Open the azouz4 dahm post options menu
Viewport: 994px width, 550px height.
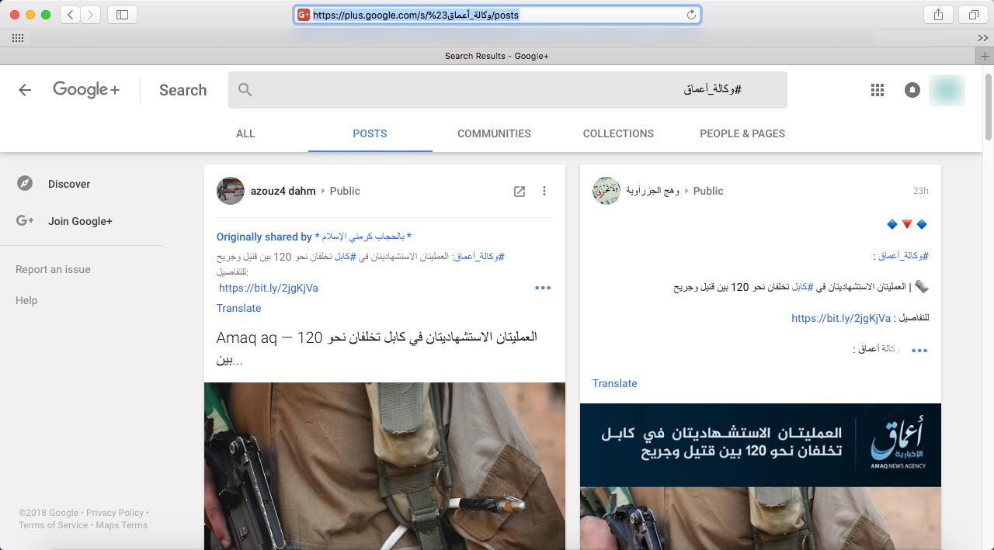[x=544, y=192]
